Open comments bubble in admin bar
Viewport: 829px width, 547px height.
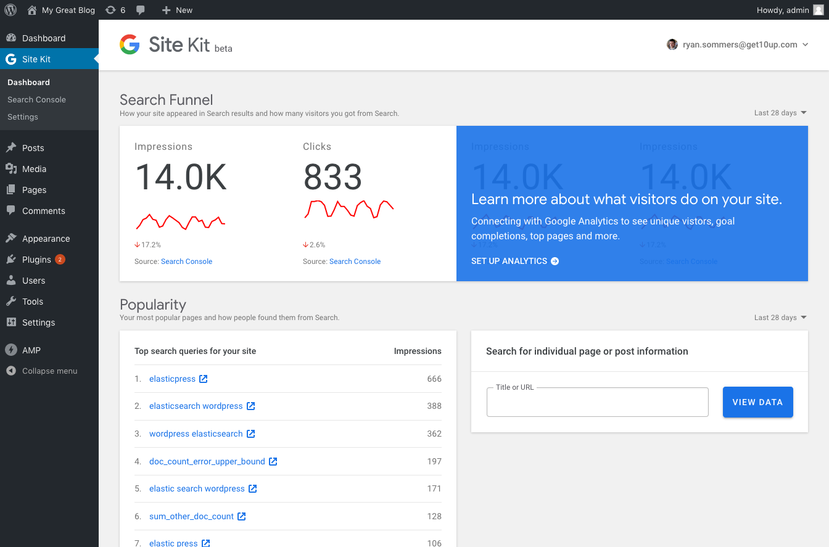coord(141,10)
